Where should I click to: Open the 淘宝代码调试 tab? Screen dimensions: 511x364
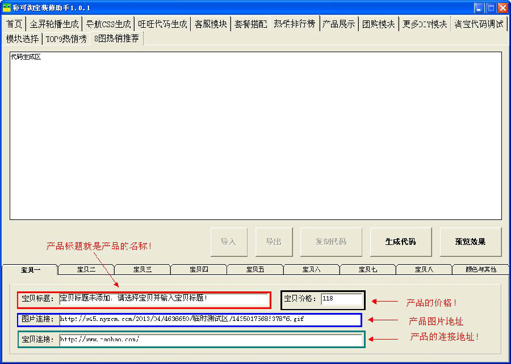click(x=479, y=24)
